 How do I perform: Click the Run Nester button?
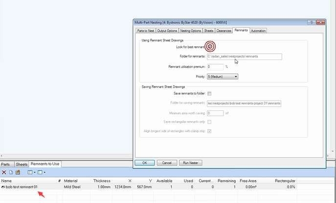tap(191, 163)
